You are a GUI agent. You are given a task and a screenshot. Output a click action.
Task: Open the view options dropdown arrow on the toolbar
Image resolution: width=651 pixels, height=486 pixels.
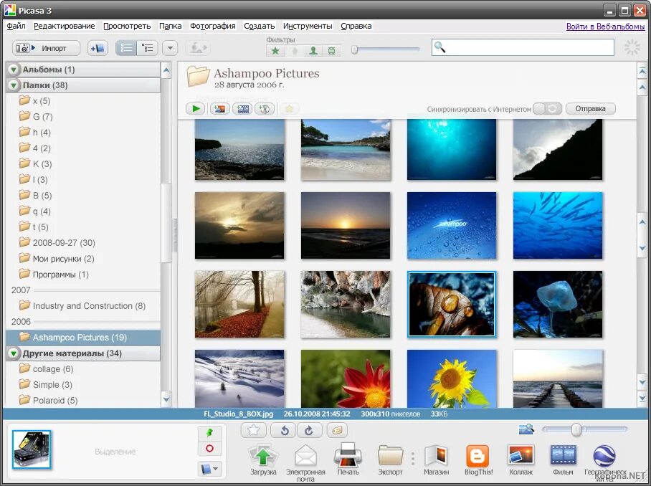coord(170,47)
